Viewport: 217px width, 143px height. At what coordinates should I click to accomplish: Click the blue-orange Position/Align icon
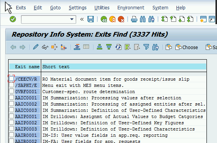(x=77, y=47)
